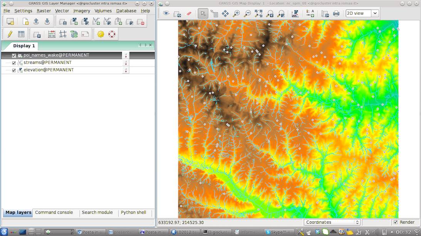Select the Zoom In tool
Image resolution: width=421 pixels, height=236 pixels.
(x=236, y=13)
